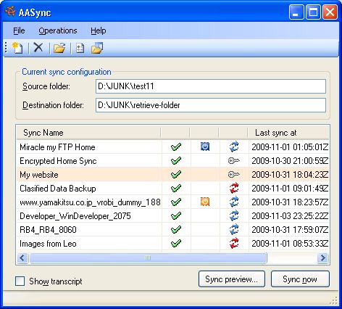Image resolution: width=342 pixels, height=309 pixels.
Task: Click into the Source folder field
Action: point(211,86)
